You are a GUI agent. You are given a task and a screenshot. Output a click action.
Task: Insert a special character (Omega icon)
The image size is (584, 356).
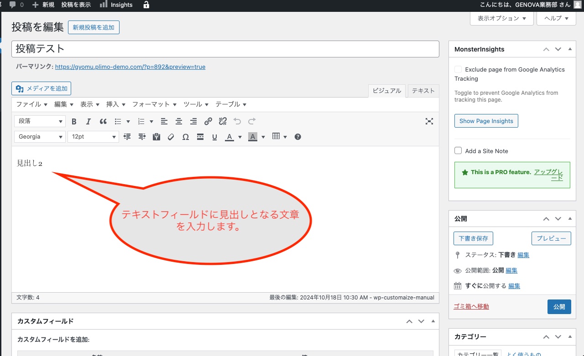click(x=186, y=137)
